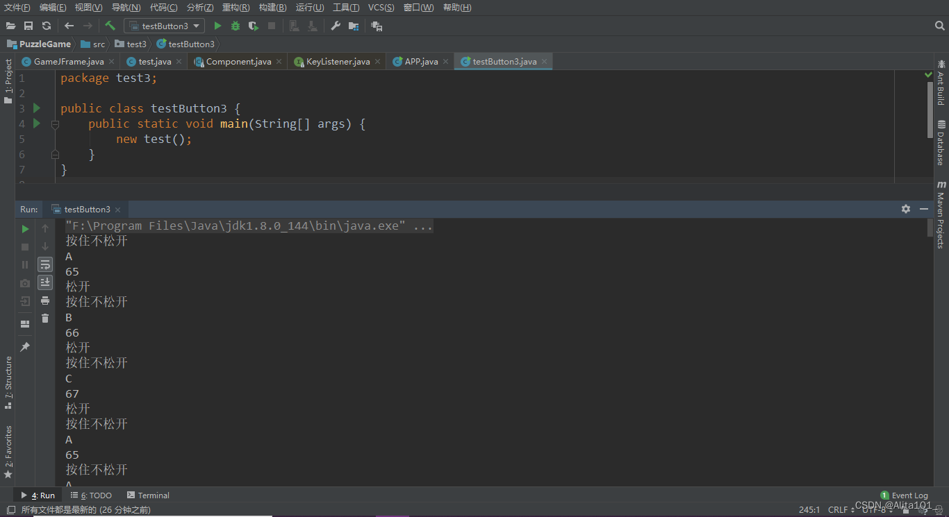Toggle soft-wrap in console
This screenshot has width=949, height=517.
pos(45,264)
